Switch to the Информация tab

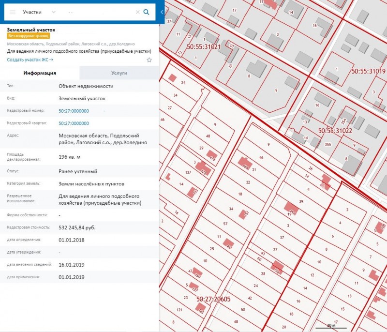[x=40, y=73]
